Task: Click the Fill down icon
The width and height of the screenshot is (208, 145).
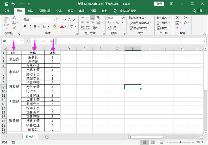Action: (x=177, y=23)
